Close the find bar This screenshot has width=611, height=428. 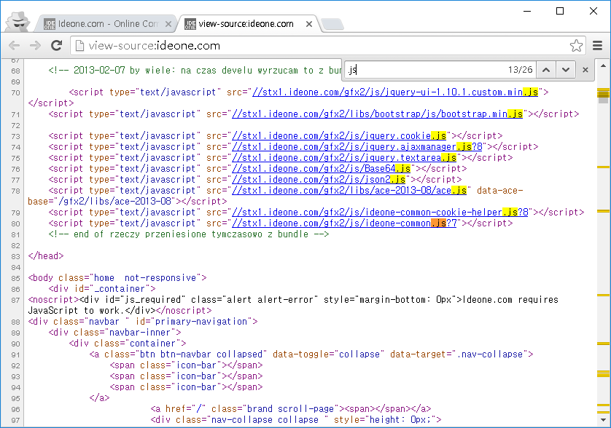pos(585,70)
